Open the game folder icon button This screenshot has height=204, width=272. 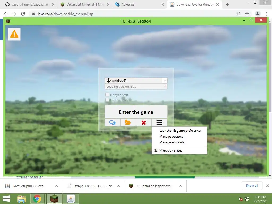pos(128,122)
